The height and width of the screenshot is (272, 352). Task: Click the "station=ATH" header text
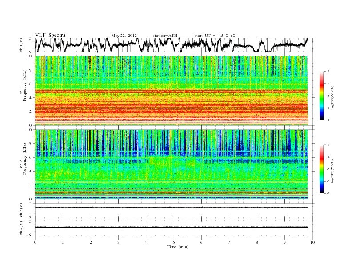[165, 36]
